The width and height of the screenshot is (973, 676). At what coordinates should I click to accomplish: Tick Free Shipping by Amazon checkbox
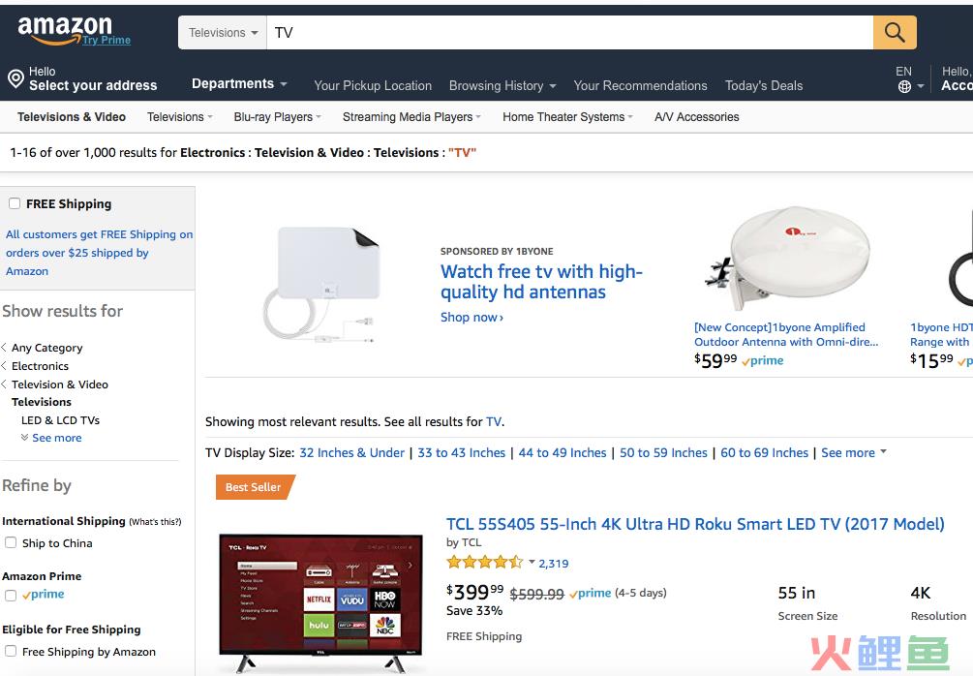pyautogui.click(x=11, y=652)
